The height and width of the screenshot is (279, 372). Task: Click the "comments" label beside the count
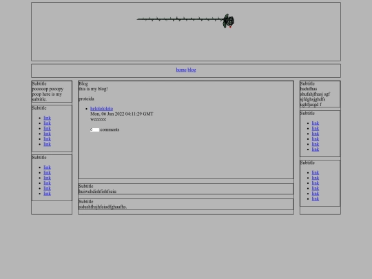(110, 130)
